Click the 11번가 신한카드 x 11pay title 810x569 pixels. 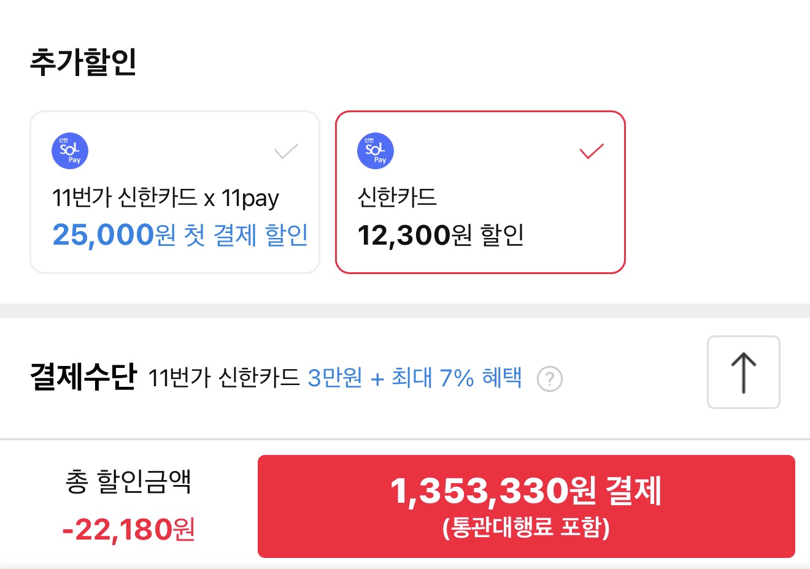165,198
